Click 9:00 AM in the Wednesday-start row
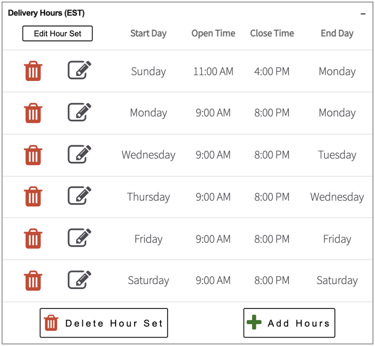The height and width of the screenshot is (346, 375). [213, 155]
